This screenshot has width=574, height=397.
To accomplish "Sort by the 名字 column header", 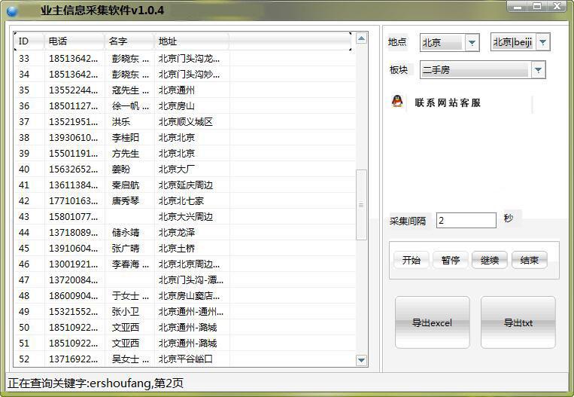I will click(x=129, y=41).
